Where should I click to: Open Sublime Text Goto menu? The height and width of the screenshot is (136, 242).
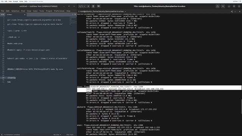(35, 11)
